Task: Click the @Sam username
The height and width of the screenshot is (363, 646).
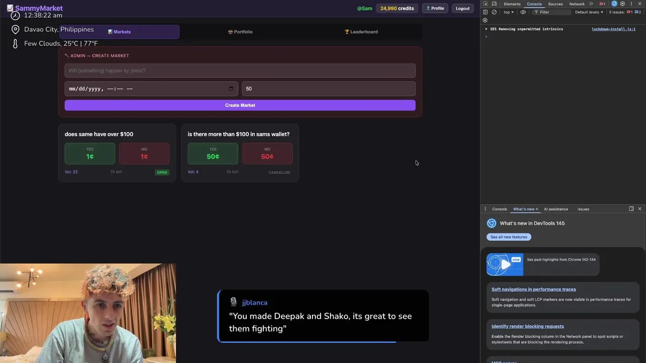Action: tap(364, 8)
